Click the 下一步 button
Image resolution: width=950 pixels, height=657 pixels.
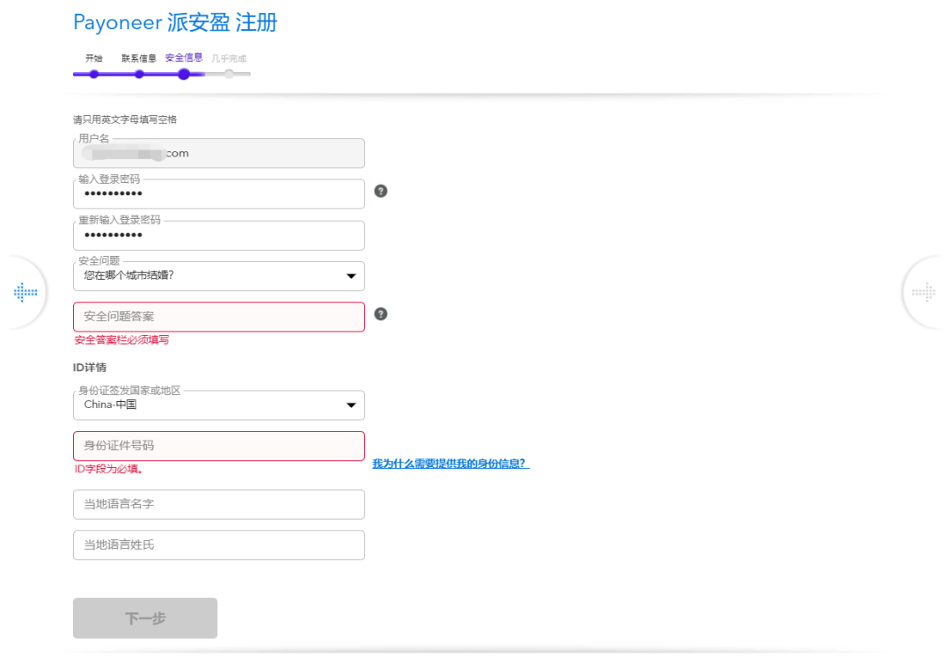[144, 617]
